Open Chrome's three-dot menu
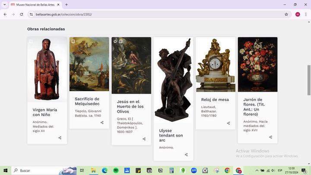The image size is (311, 175). point(306,14)
